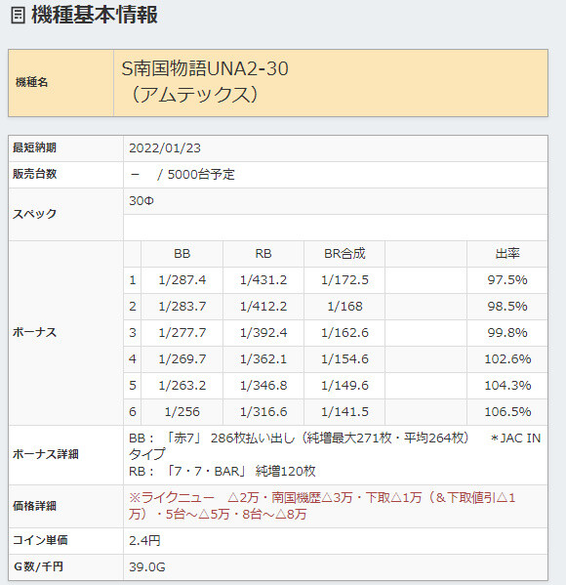Click the コイン単価 row label
566x585 pixels.
(40, 540)
